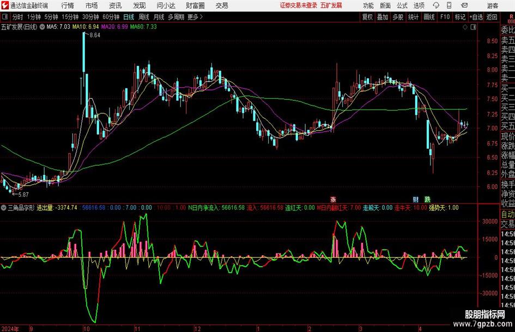Switch to the 1分钟 period tab
The height and width of the screenshot is (332, 515).
pyautogui.click(x=34, y=17)
